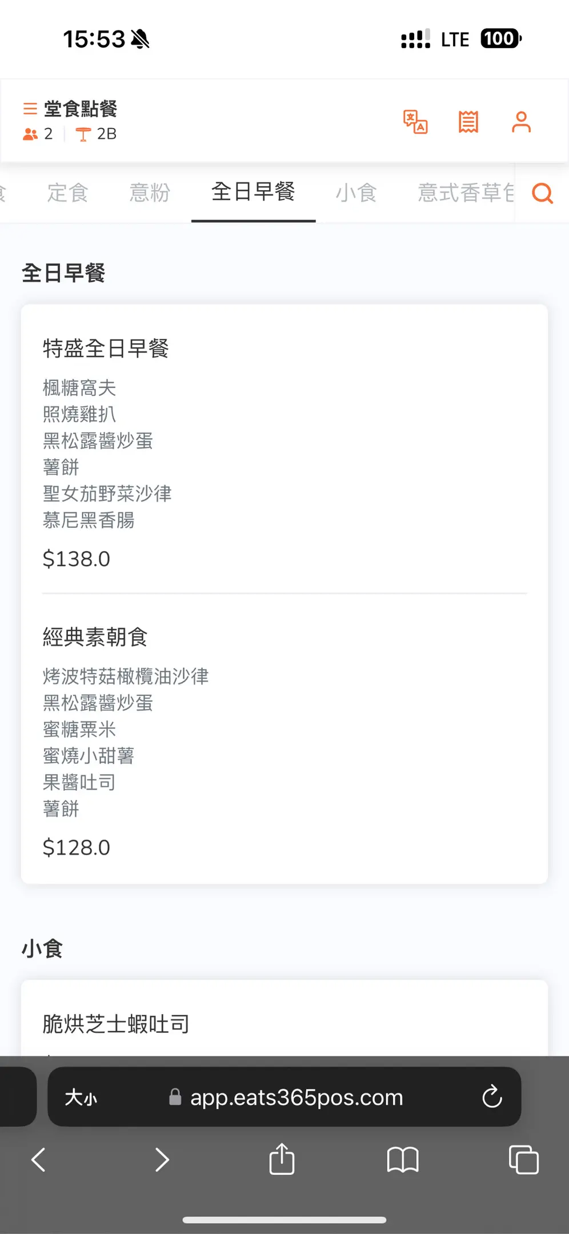Open the Safari tabs overview icon
569x1234 pixels.
point(523,1159)
